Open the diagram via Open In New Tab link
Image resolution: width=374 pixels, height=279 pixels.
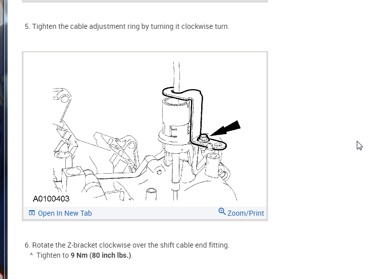click(x=65, y=213)
